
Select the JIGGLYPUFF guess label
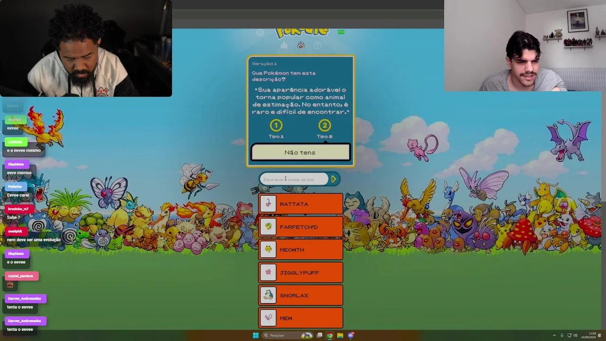[299, 272]
